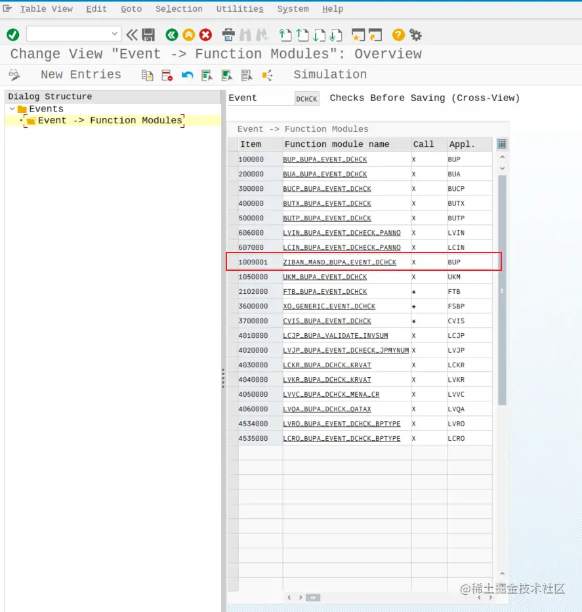
Task: Click the Select Block icon
Action: 227,75
